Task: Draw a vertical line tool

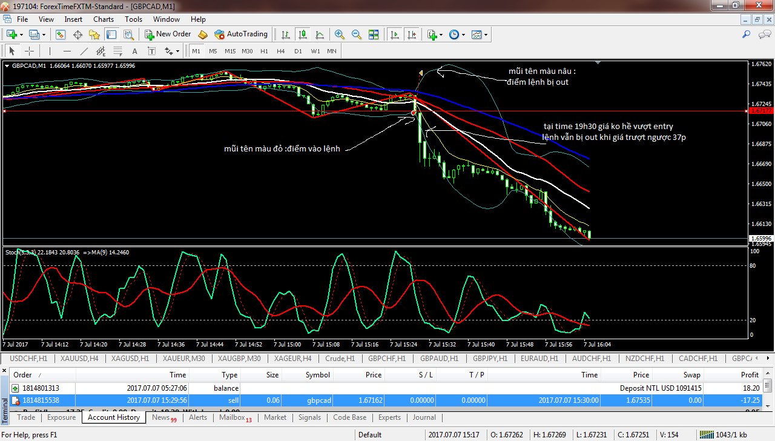Action: pyautogui.click(x=50, y=51)
